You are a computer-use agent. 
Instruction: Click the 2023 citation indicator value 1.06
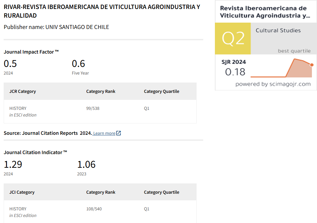tap(86, 164)
